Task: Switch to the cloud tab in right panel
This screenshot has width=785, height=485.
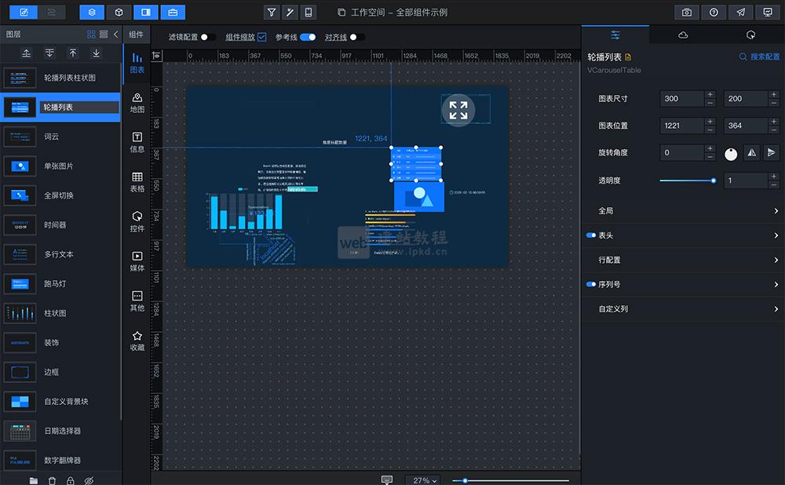Action: point(682,35)
